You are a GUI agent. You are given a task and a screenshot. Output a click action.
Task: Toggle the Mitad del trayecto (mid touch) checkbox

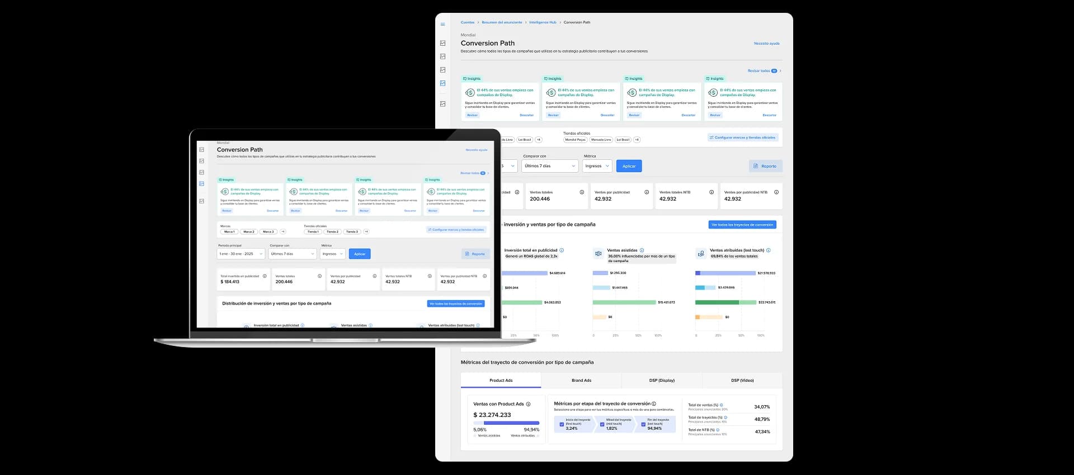(x=602, y=424)
